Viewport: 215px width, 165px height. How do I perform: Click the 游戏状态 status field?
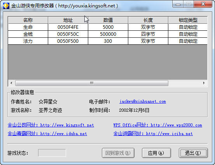[x=52, y=153]
